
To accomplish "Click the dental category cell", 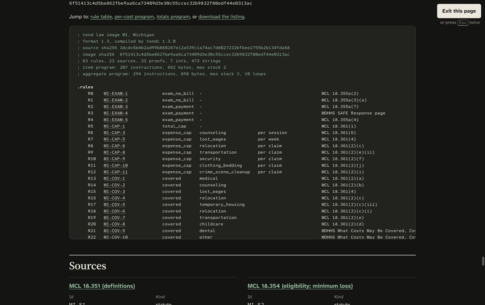I will pyautogui.click(x=207, y=231).
